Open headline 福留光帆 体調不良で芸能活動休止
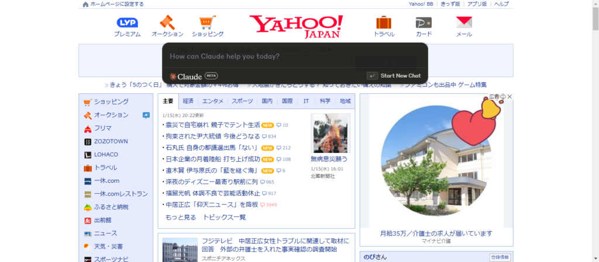Viewport: 599px width, 262px height. click(213, 194)
